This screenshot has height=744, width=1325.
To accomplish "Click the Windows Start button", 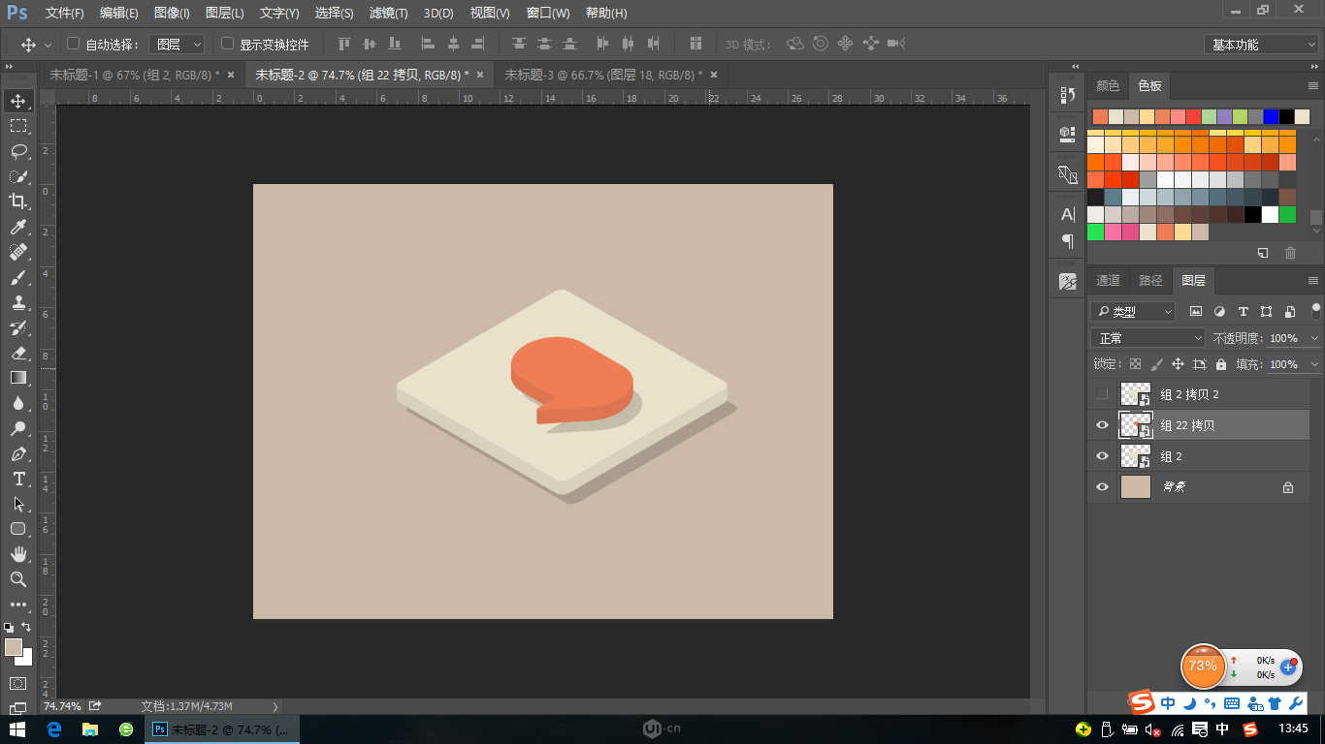I will pos(17,729).
